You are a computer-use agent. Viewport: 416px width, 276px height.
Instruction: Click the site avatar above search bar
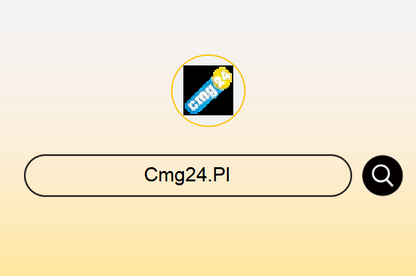click(x=208, y=91)
